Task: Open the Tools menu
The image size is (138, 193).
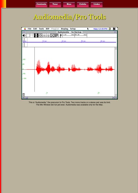Action: click(x=41, y=29)
